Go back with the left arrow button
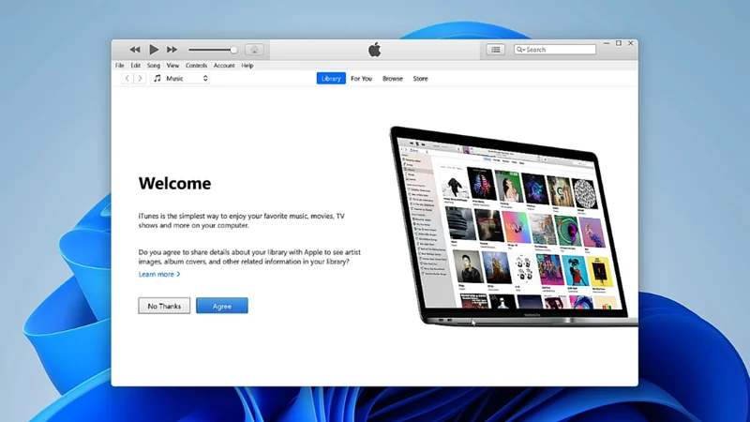The width and height of the screenshot is (750, 422). [128, 79]
